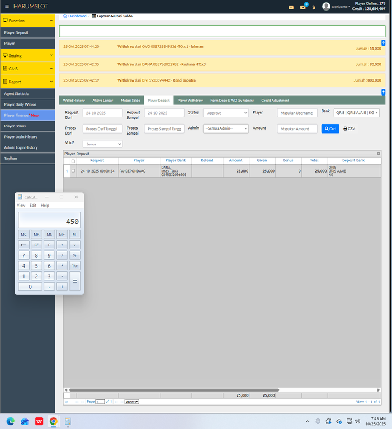This screenshot has height=429, width=392.
Task: Click the calculator CE key
Action: tap(36, 245)
